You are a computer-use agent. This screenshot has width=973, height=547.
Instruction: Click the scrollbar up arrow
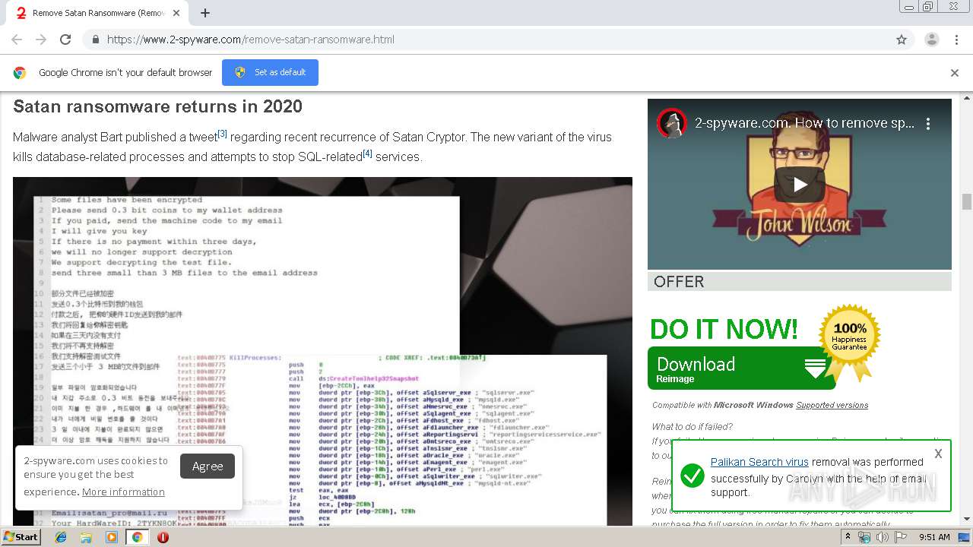coord(967,98)
